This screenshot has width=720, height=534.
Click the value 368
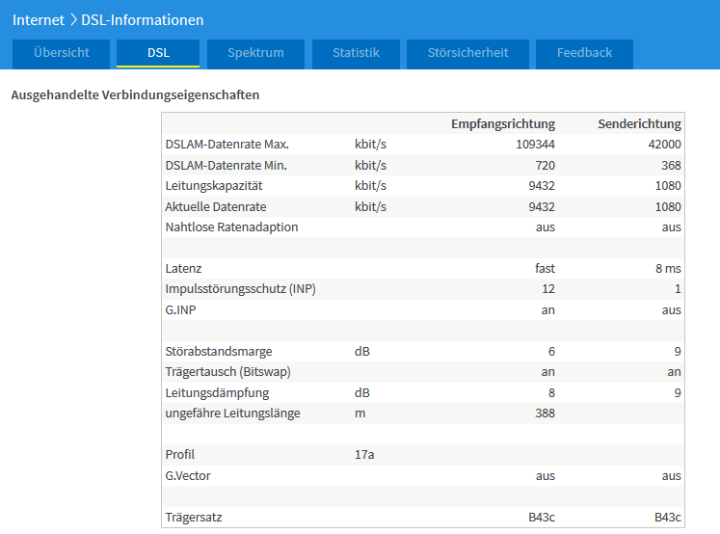coord(671,165)
